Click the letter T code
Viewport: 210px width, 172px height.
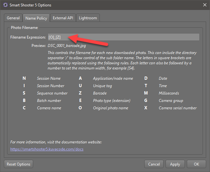click(146, 86)
